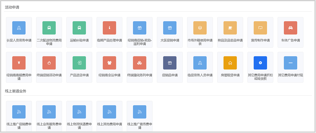316x133 pixels.
Task: Select the 房屋租赁申请 house icon
Action: [x=230, y=63]
